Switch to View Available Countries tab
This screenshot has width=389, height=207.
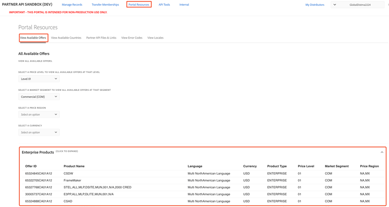[66, 38]
